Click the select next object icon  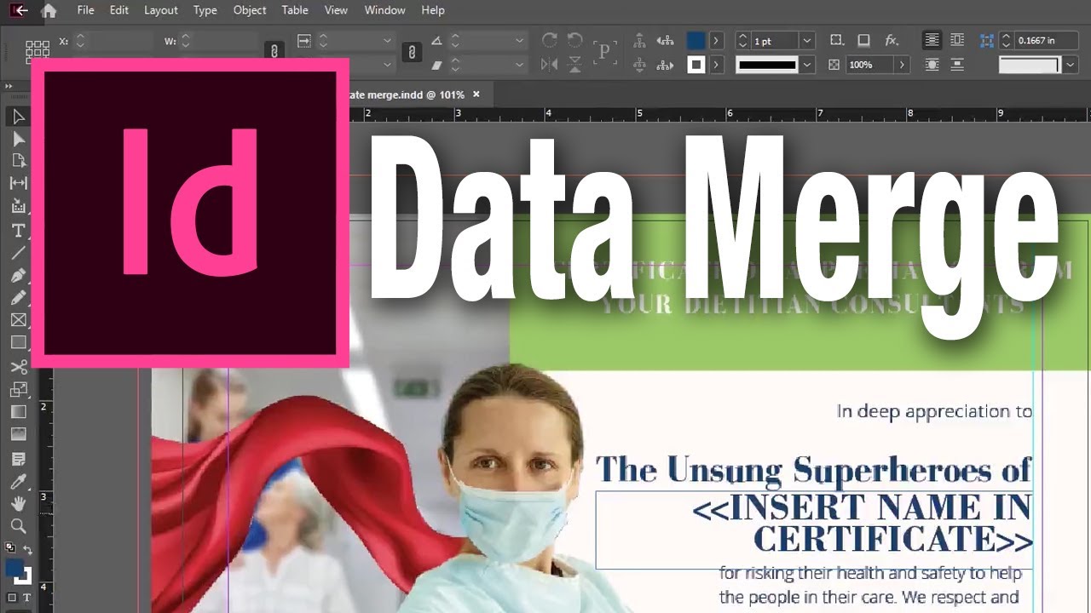click(x=667, y=64)
